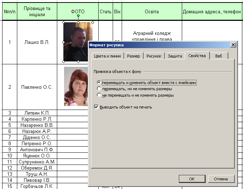Click the Освіта header cell
Viewport: 243px width, 189px height.
152,11
